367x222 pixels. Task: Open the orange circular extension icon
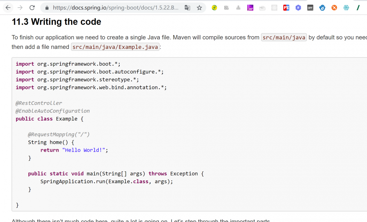click(334, 8)
